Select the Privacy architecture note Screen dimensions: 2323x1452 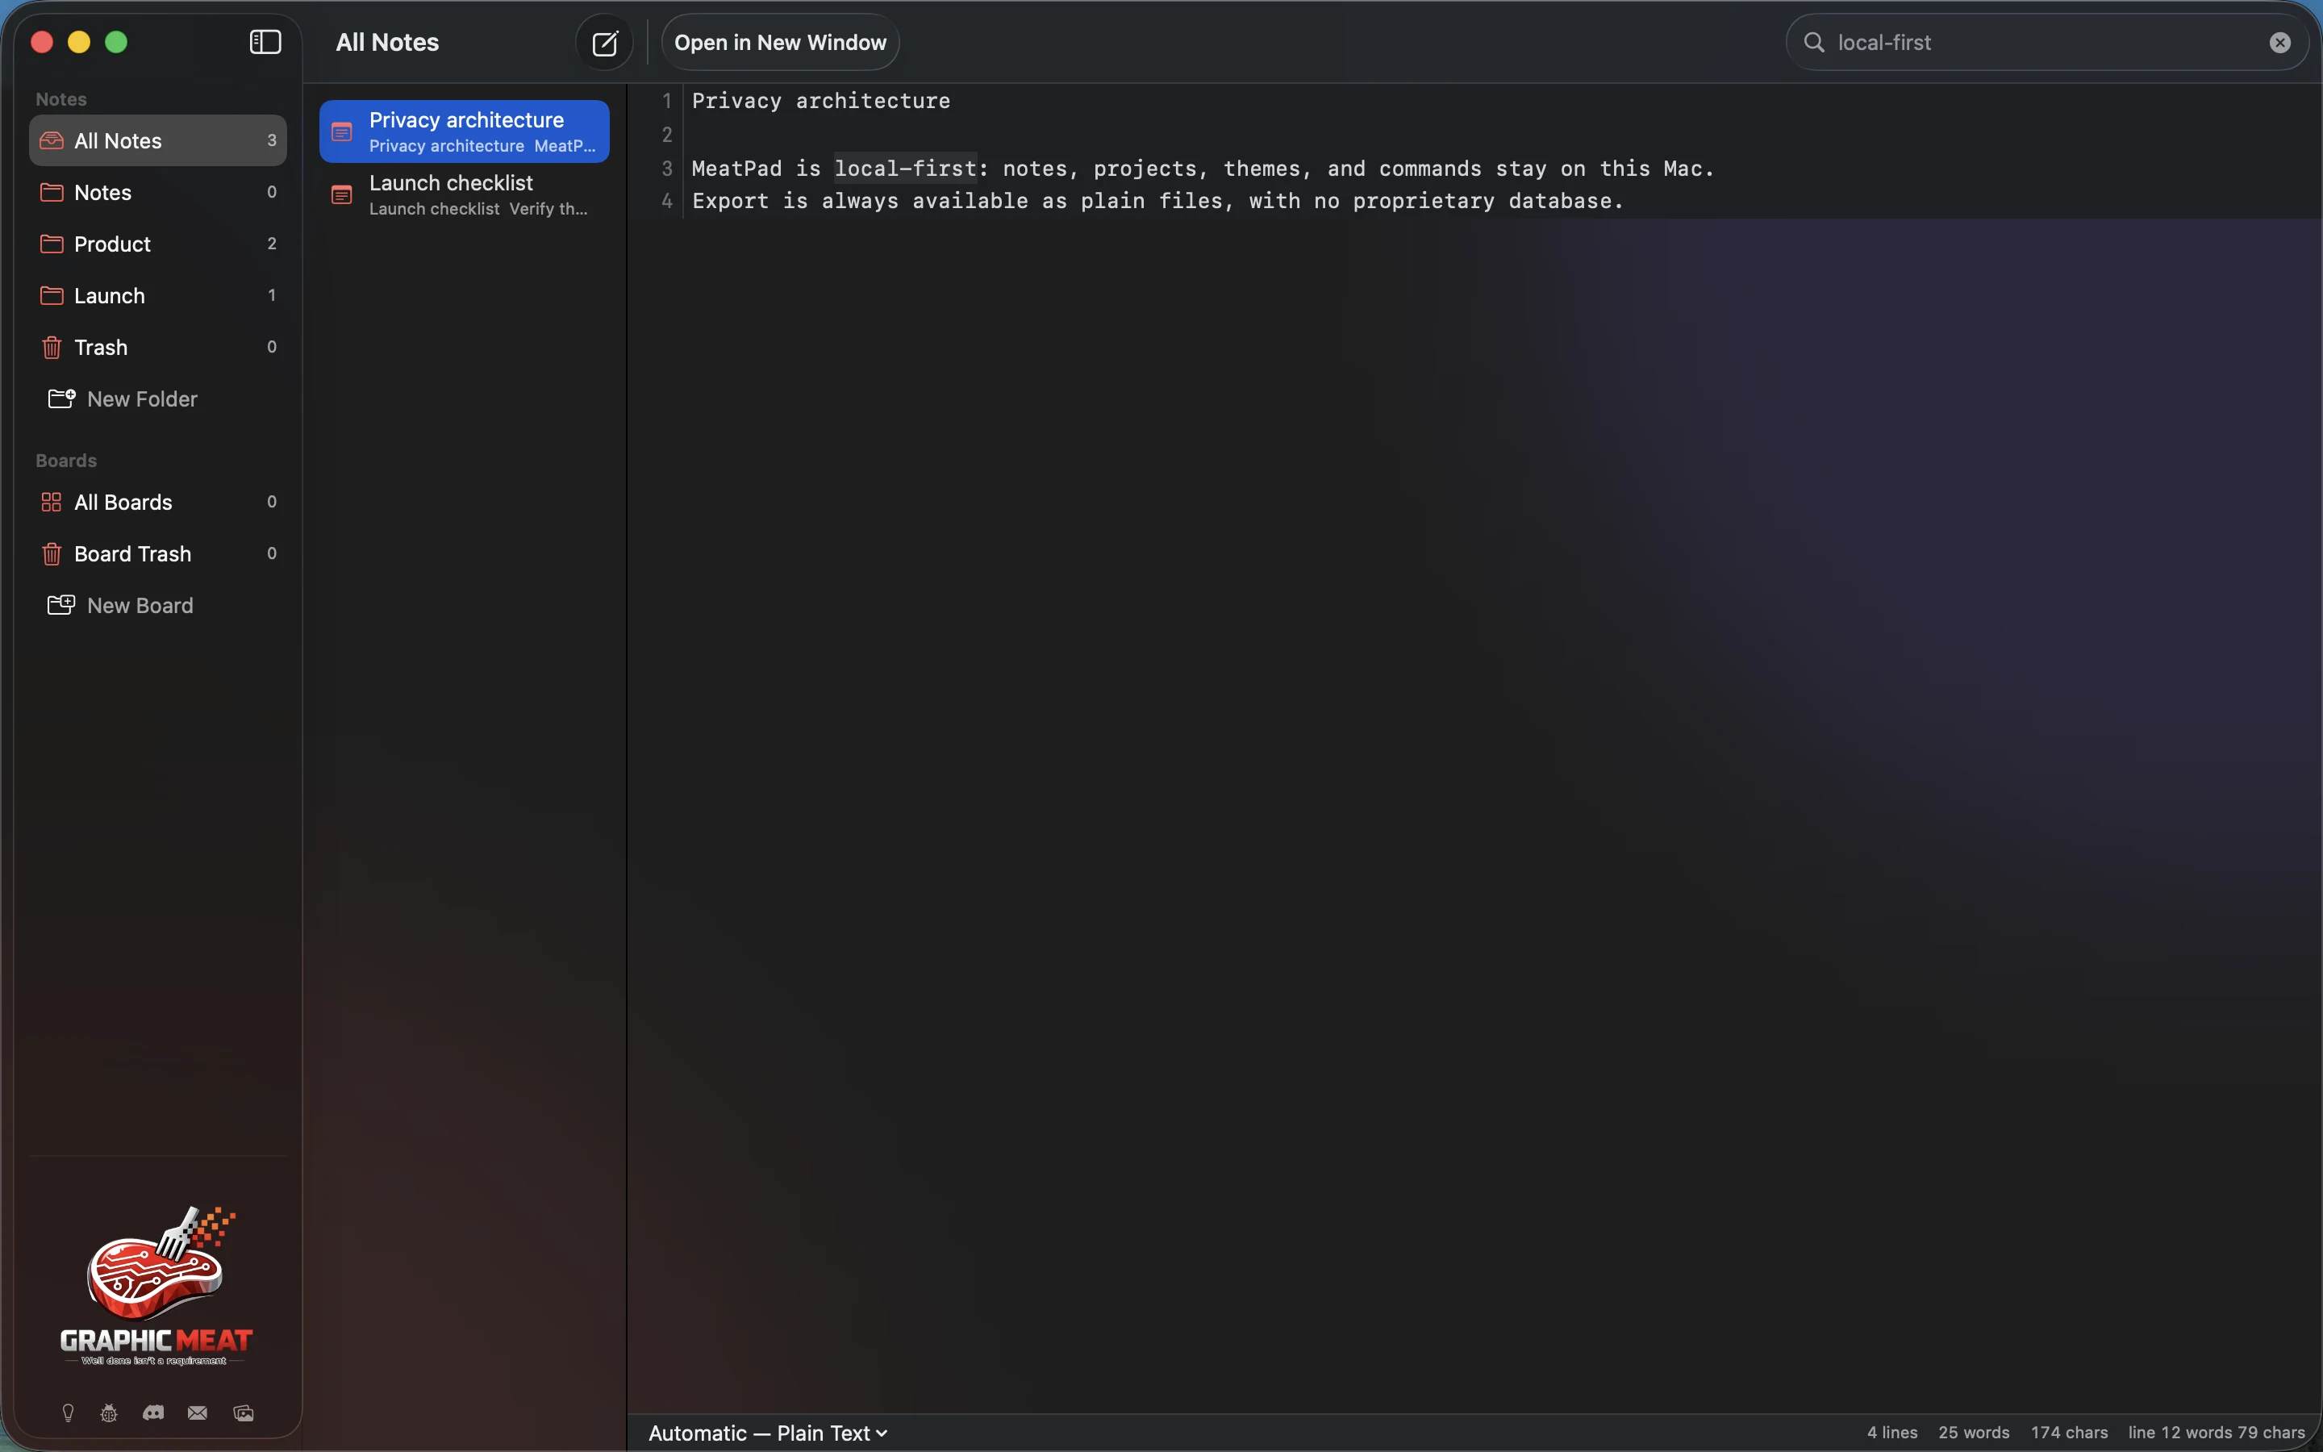[465, 131]
